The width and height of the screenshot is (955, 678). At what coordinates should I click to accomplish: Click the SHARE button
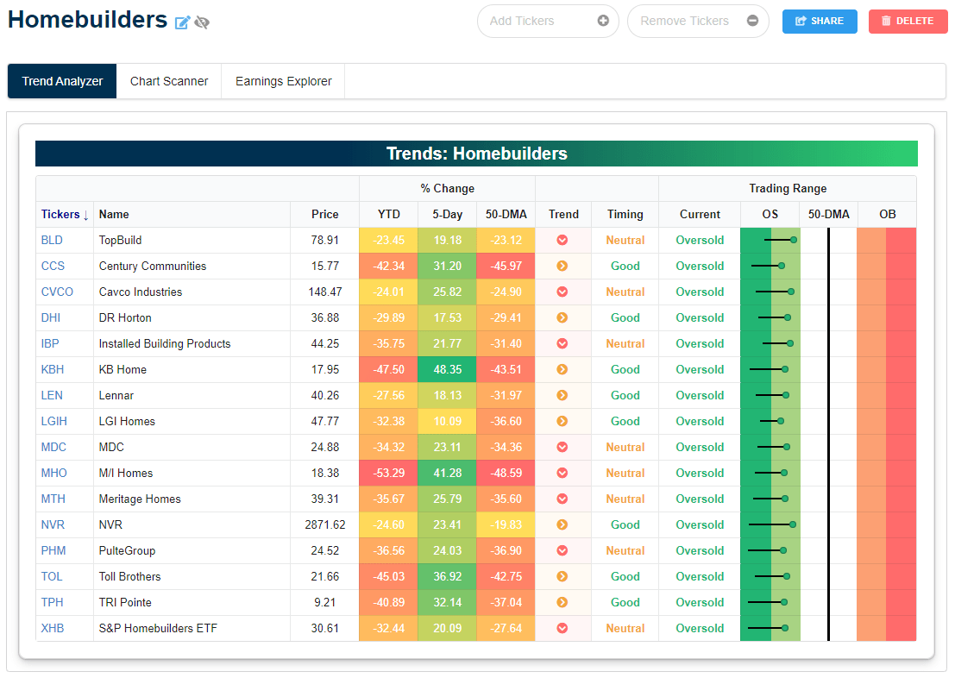tap(819, 21)
